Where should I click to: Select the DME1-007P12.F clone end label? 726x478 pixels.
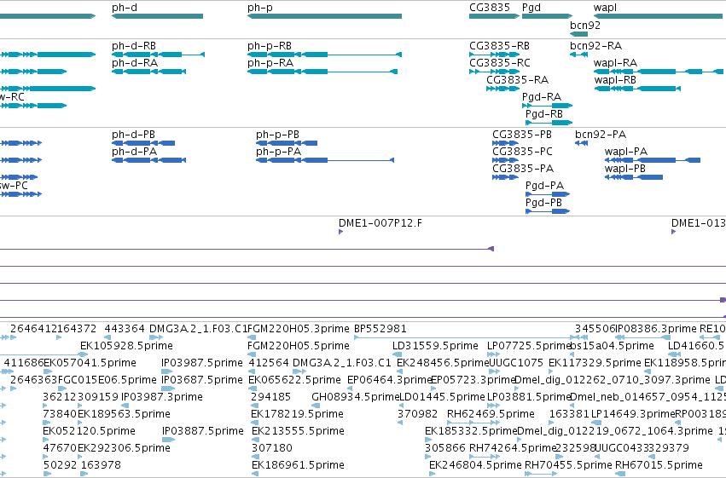pyautogui.click(x=380, y=223)
